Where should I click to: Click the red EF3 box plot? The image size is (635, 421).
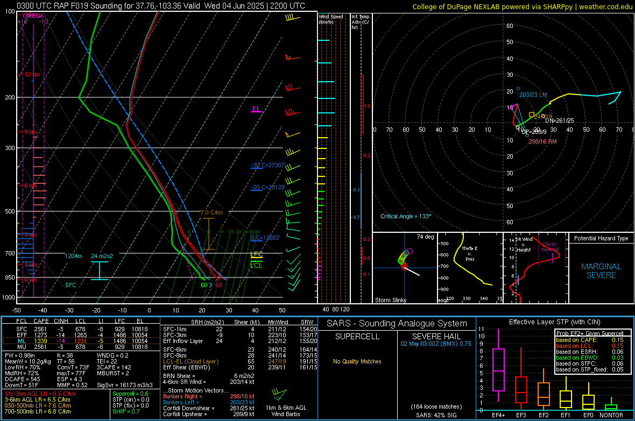[521, 379]
